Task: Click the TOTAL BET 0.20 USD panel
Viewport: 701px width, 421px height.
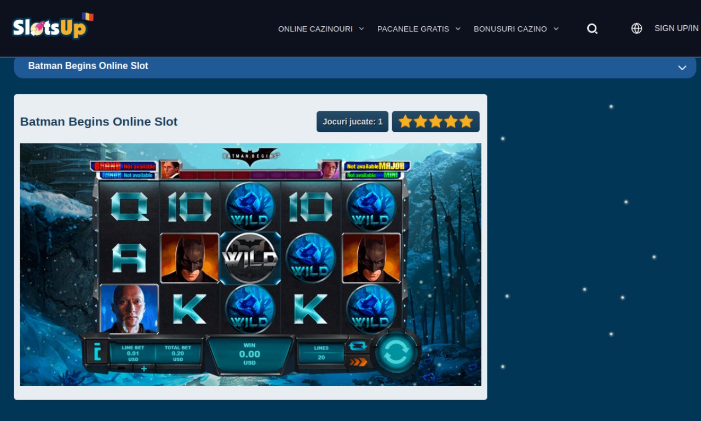Action: (178, 354)
